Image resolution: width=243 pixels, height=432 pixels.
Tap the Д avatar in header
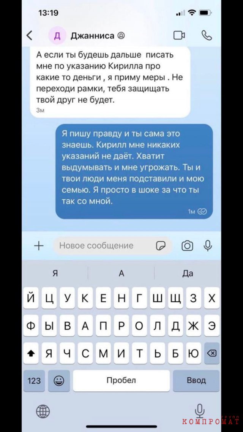[57, 36]
